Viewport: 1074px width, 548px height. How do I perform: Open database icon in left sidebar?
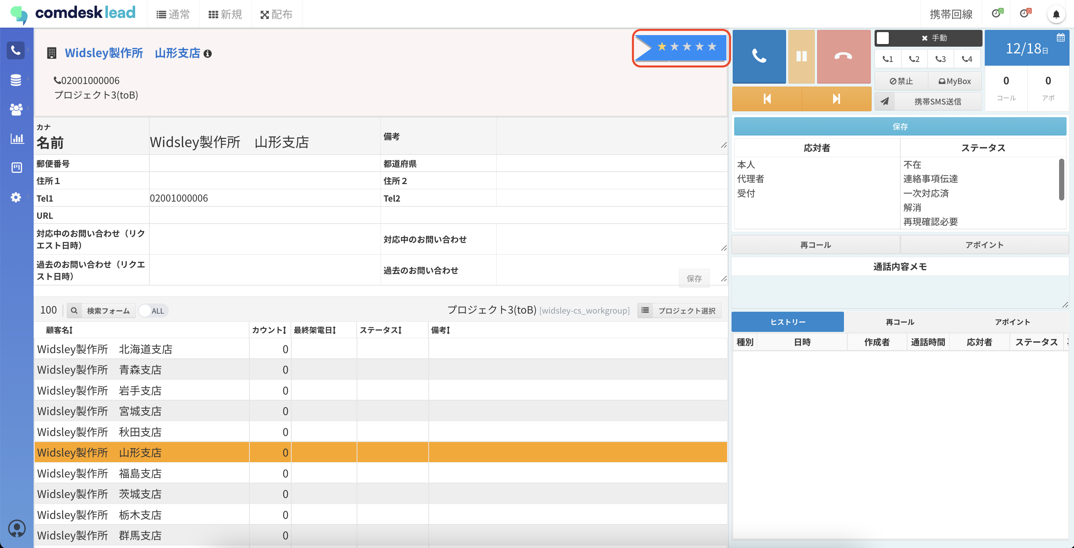click(16, 80)
